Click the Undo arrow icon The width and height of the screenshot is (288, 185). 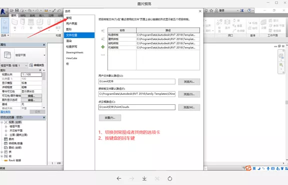(x=30, y=11)
